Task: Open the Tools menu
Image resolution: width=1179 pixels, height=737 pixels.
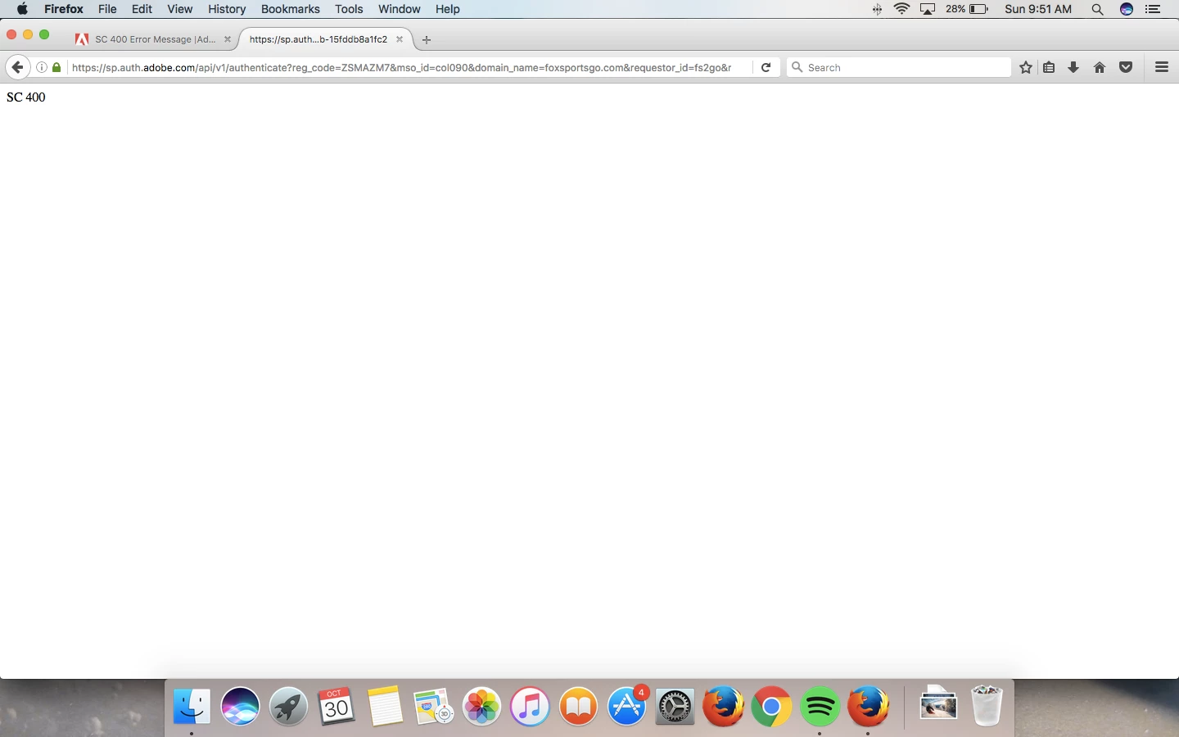Action: point(349,9)
